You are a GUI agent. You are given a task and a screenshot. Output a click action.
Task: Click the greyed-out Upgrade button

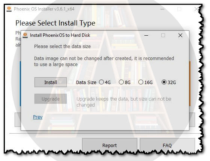pos(51,99)
